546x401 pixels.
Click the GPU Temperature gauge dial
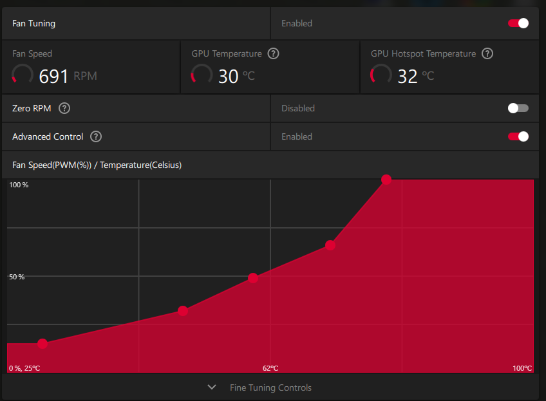pos(202,75)
